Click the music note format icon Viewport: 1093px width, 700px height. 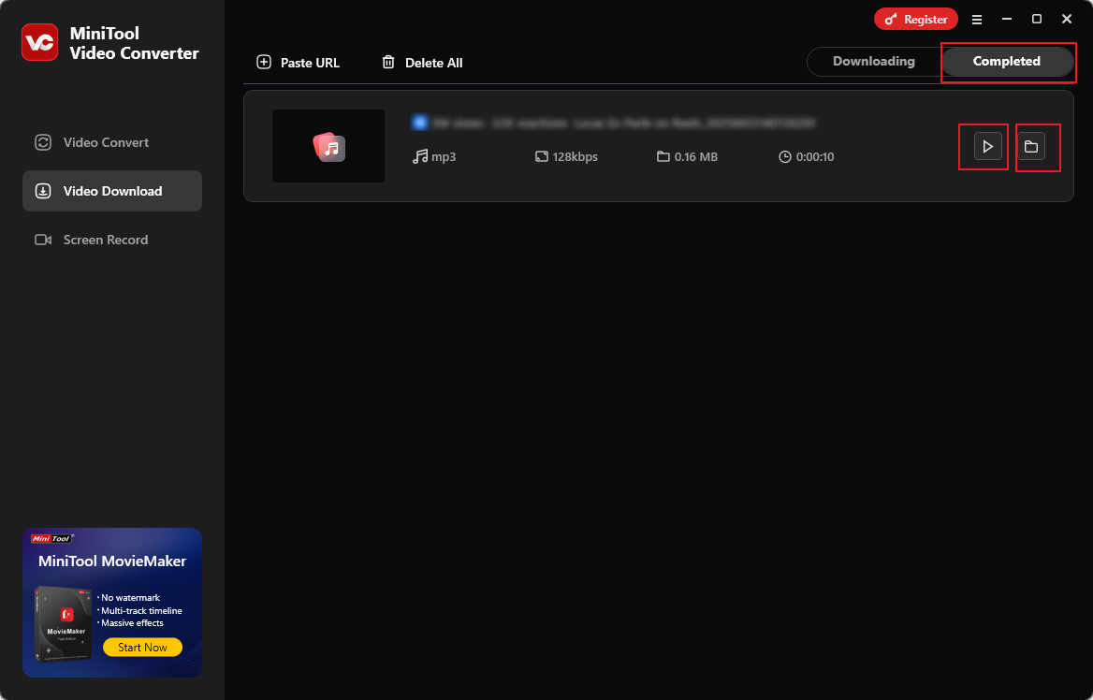pyautogui.click(x=419, y=157)
